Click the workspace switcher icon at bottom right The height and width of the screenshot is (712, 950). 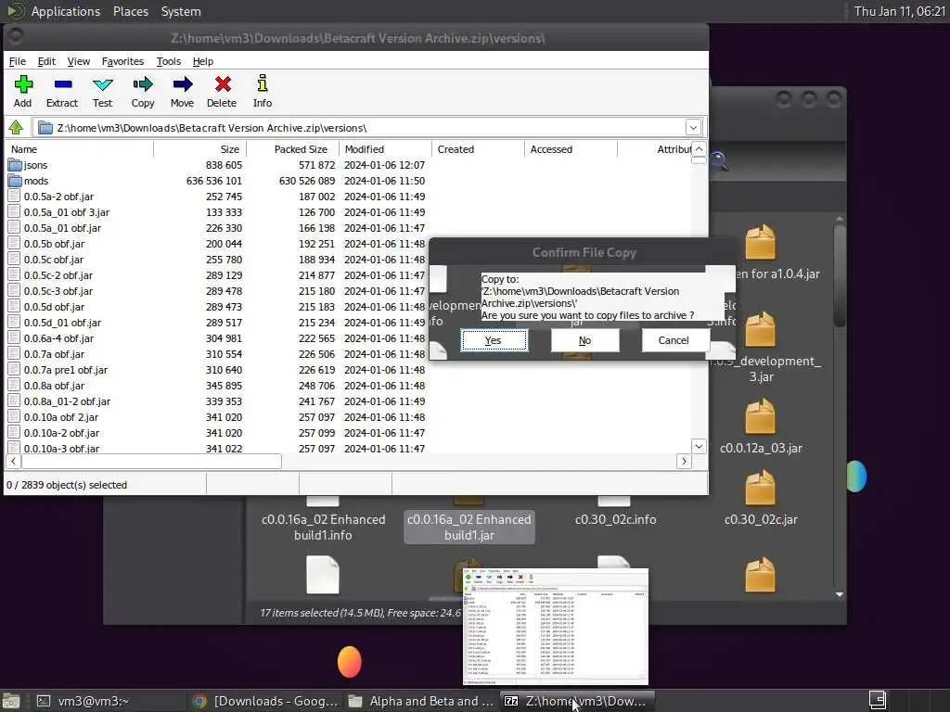(x=878, y=701)
